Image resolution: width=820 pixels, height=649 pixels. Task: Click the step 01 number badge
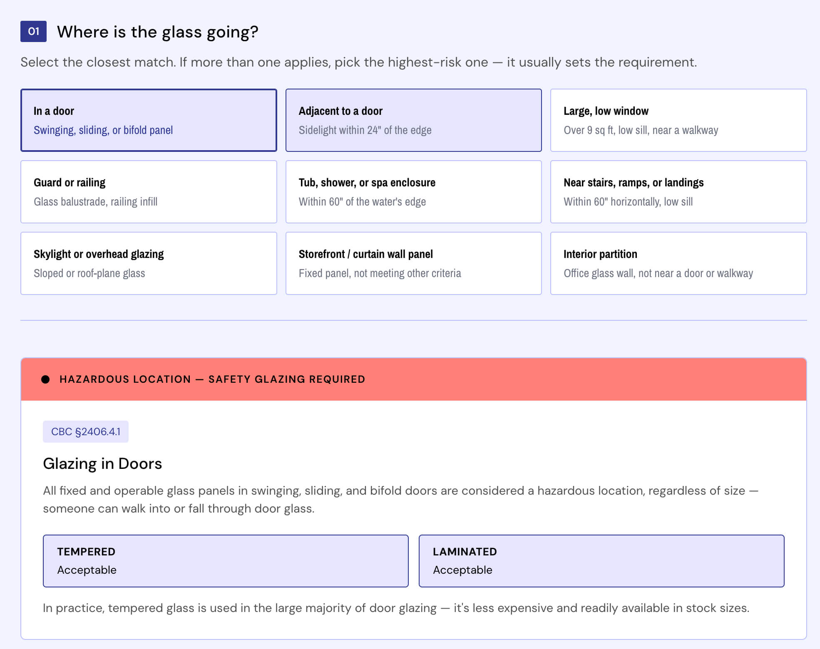pyautogui.click(x=33, y=32)
